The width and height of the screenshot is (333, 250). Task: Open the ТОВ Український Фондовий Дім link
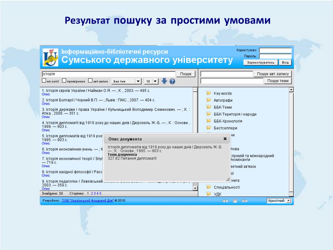tap(88, 200)
